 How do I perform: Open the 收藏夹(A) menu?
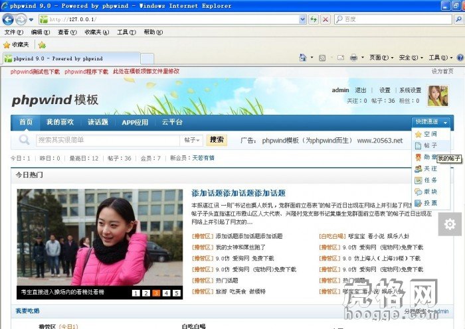(x=97, y=32)
